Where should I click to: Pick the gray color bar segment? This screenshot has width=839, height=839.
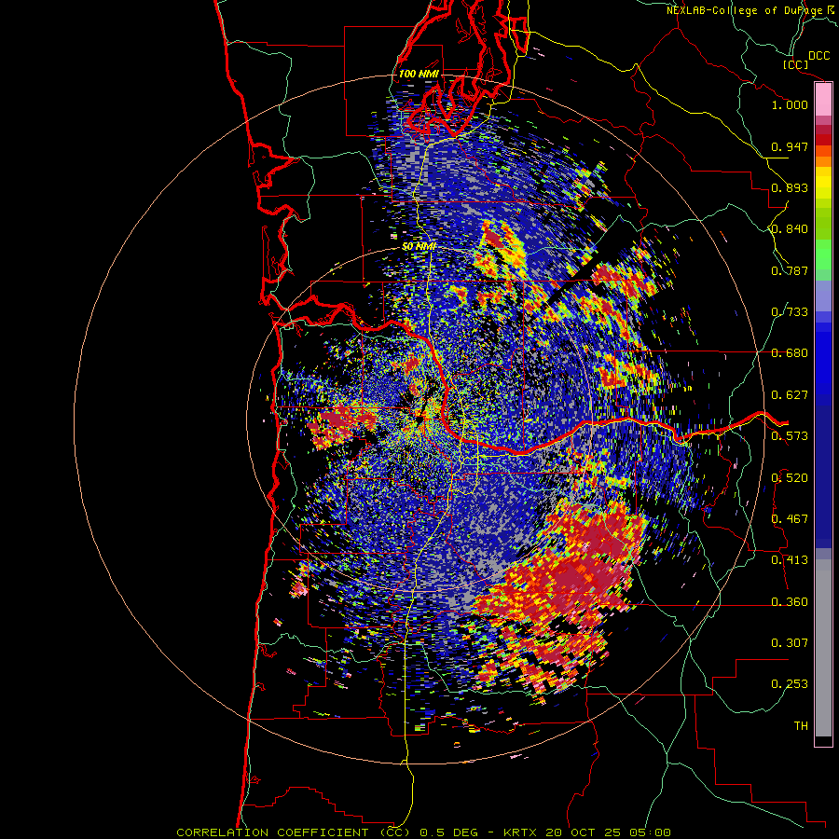[823, 648]
